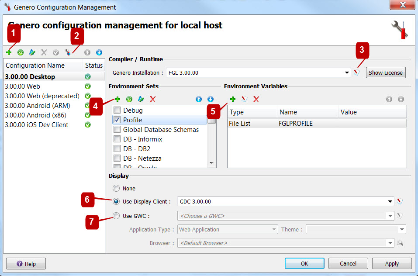Select 3.00.00 Web (deprecated) configuration

click(x=54, y=96)
